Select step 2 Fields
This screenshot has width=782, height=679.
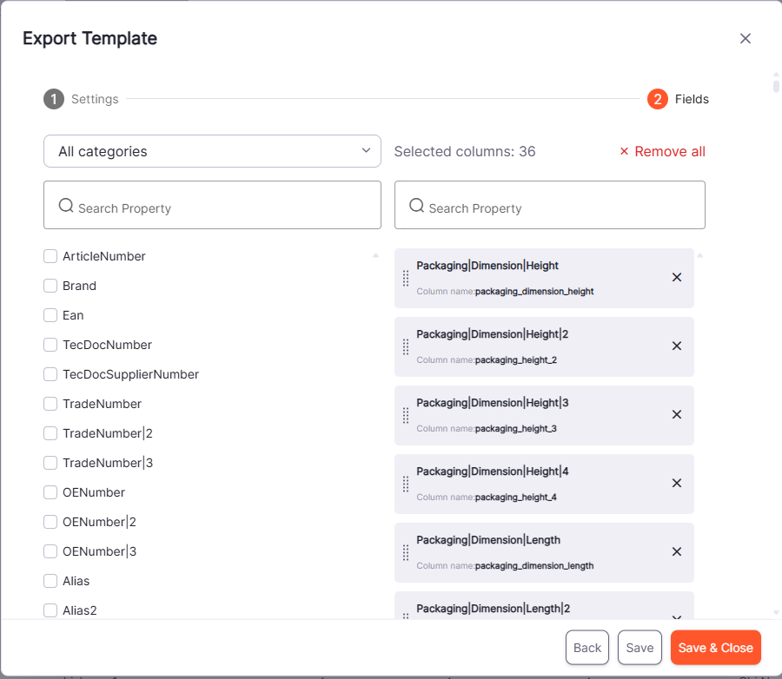tap(678, 99)
